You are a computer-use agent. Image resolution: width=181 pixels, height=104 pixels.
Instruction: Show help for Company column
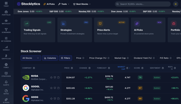(x=34, y=68)
